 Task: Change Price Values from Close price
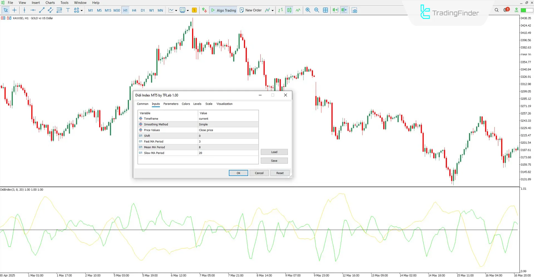(x=228, y=130)
